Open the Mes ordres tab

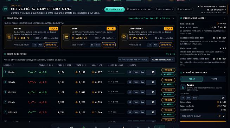[185, 9]
